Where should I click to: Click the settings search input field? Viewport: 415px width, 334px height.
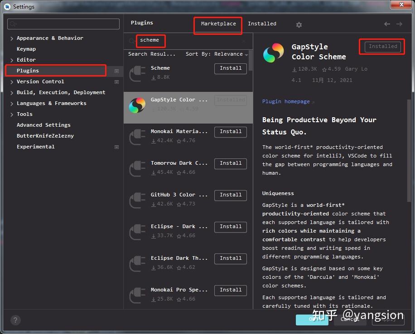pyautogui.click(x=63, y=24)
